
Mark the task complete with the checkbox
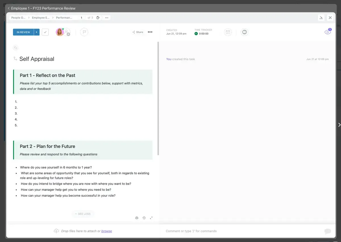pos(45,32)
